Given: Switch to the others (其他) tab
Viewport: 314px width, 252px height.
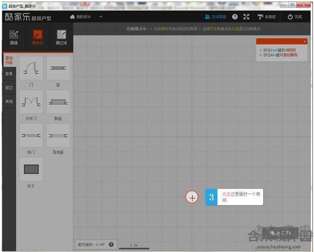Looking at the screenshot, I should [9, 102].
